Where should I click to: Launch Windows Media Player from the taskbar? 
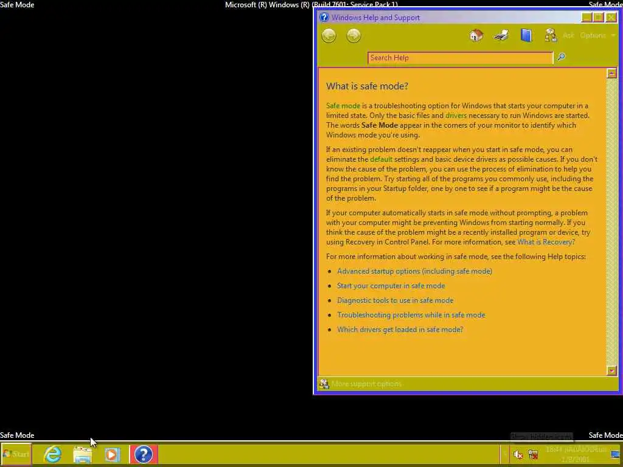pos(112,454)
